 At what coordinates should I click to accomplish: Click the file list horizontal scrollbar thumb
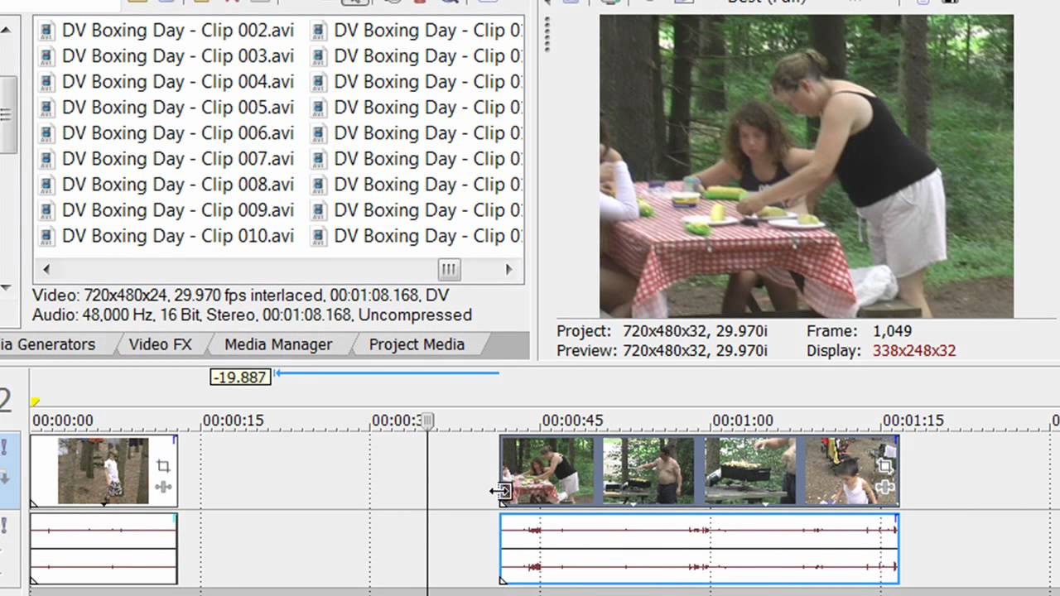[x=449, y=269]
